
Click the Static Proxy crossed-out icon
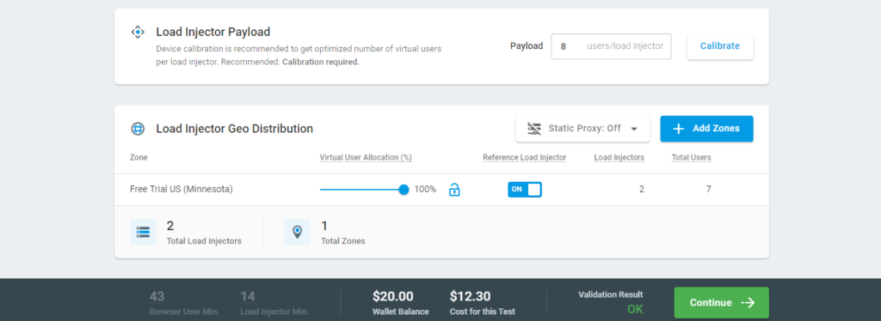tap(533, 129)
